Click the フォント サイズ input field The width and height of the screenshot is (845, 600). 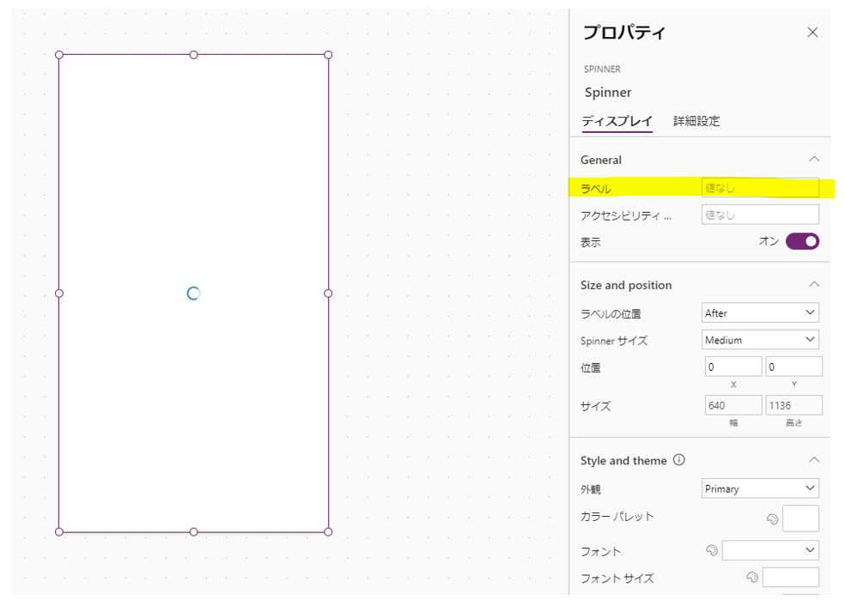pos(791,578)
